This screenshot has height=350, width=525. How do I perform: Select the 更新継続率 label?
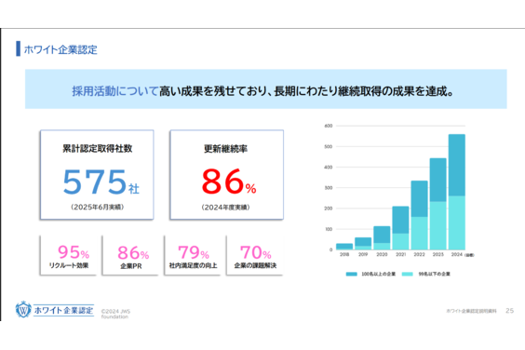click(226, 149)
